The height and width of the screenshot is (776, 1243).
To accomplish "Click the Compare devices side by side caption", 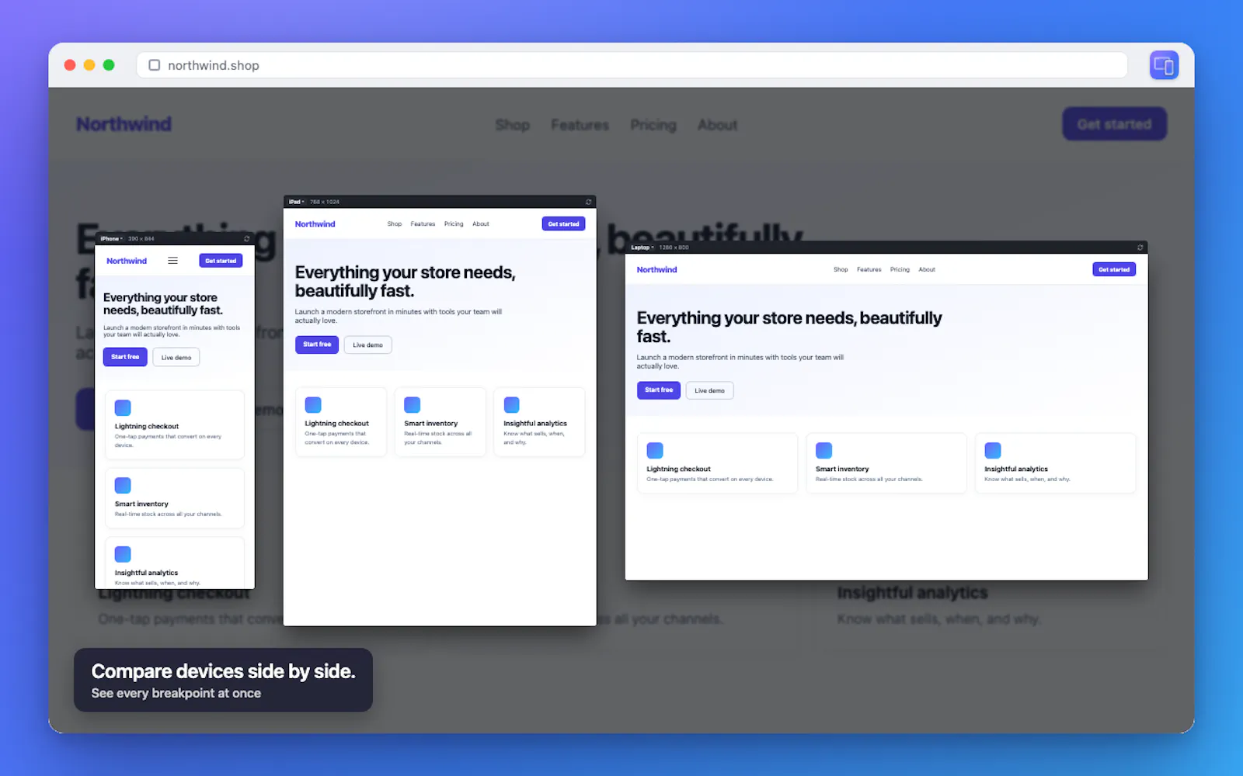I will pyautogui.click(x=223, y=671).
